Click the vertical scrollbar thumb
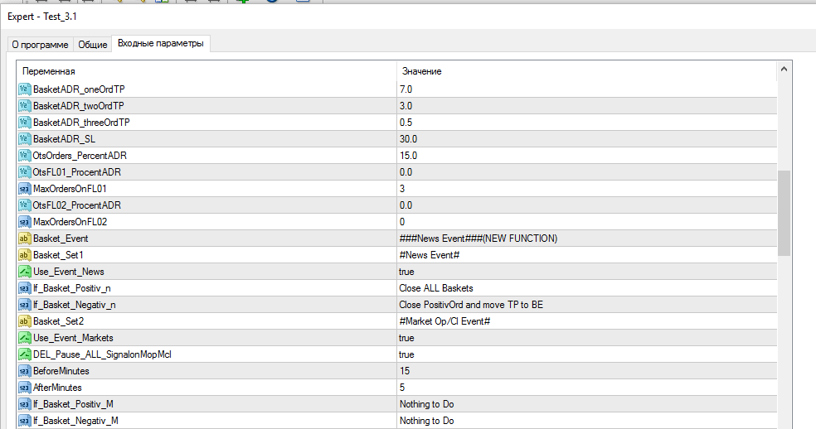 [x=784, y=213]
